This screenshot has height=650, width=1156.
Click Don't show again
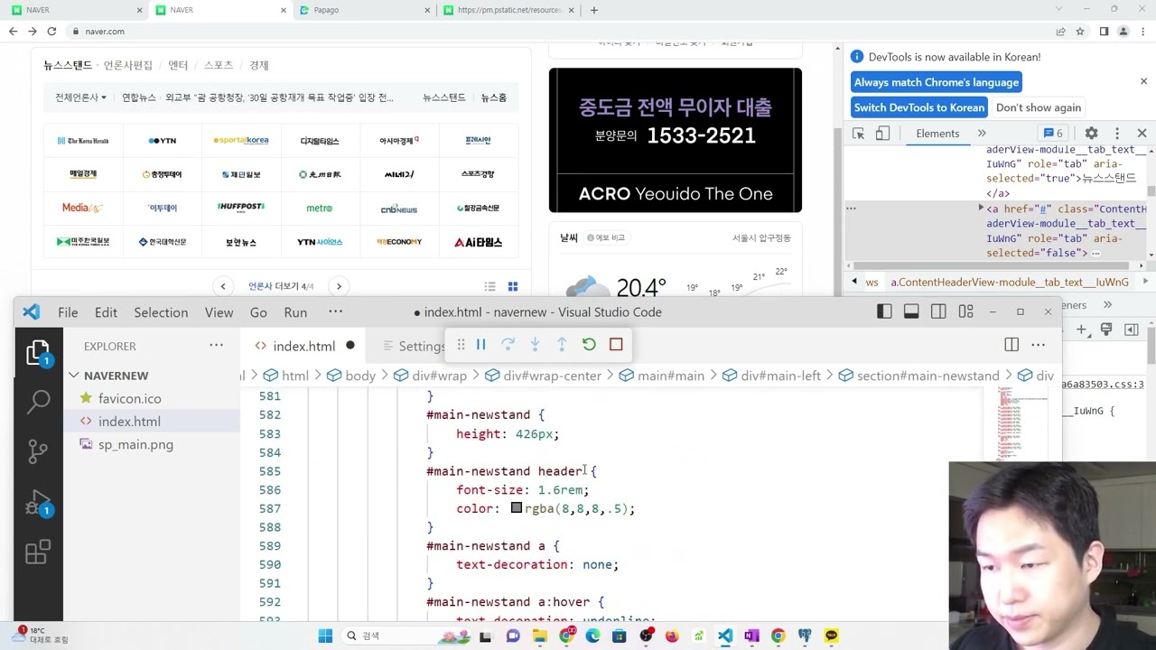coord(1038,107)
